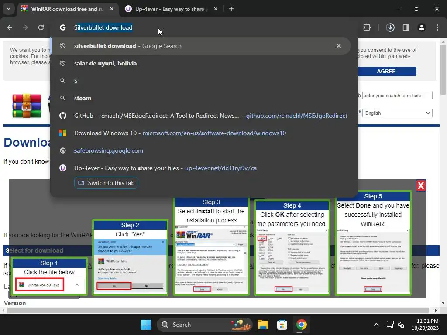Click the history icon beside salar de uyuni
This screenshot has height=335, width=447.
tap(63, 63)
